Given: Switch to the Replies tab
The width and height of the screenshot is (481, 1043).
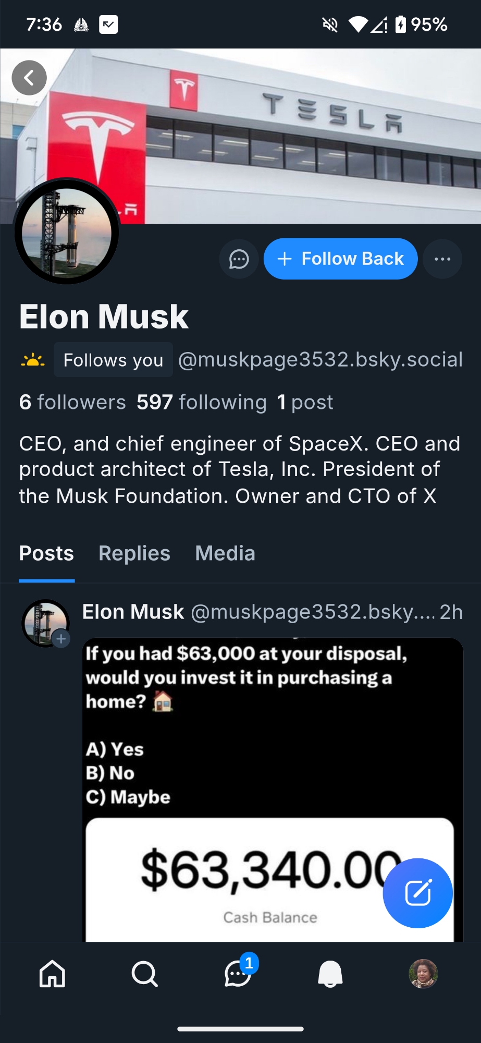Looking at the screenshot, I should click(134, 553).
